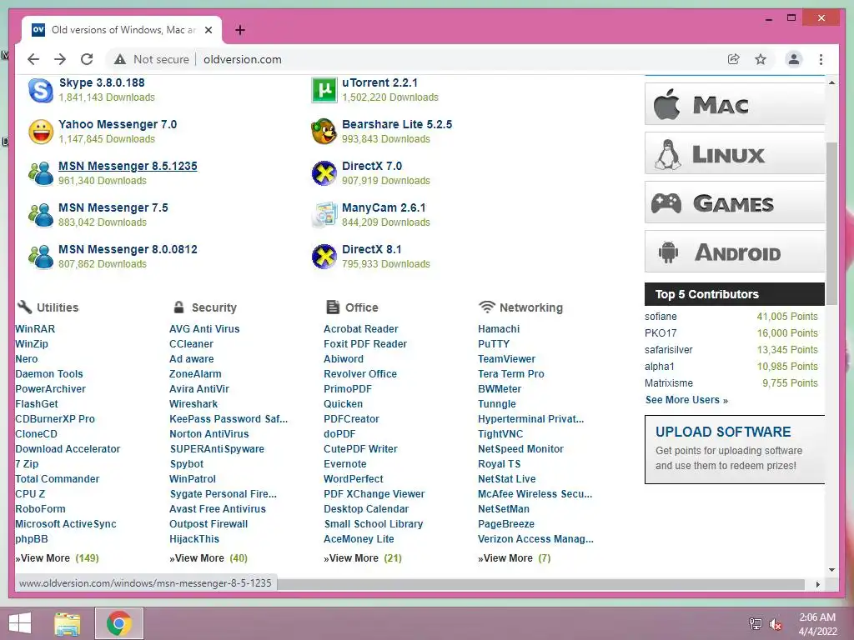The width and height of the screenshot is (854, 640).
Task: Click the MSN Messenger 8.5.1235 icon
Action: (41, 173)
